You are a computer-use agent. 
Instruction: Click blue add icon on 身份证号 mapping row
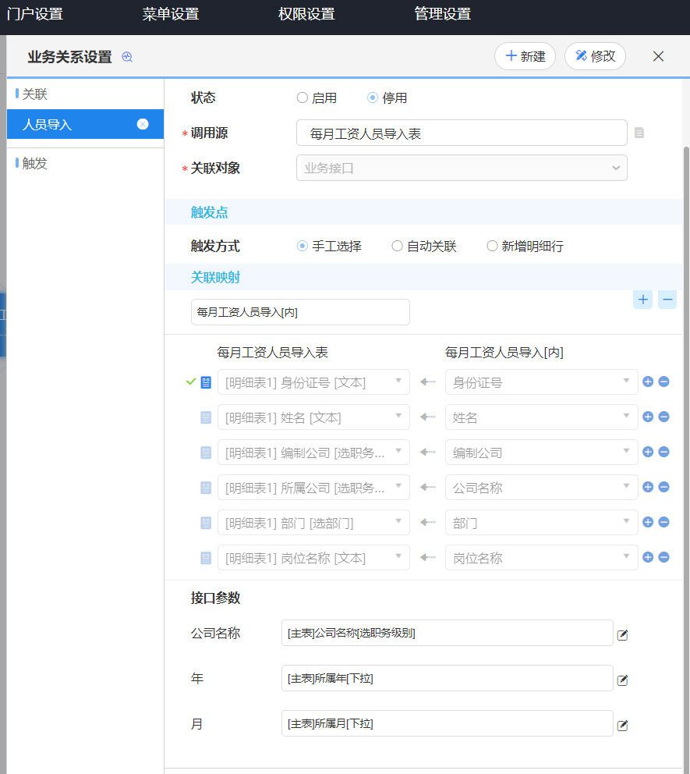click(648, 382)
